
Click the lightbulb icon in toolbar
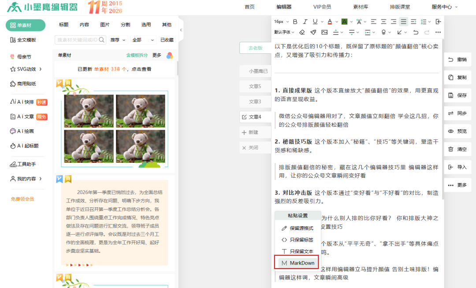tap(384, 32)
